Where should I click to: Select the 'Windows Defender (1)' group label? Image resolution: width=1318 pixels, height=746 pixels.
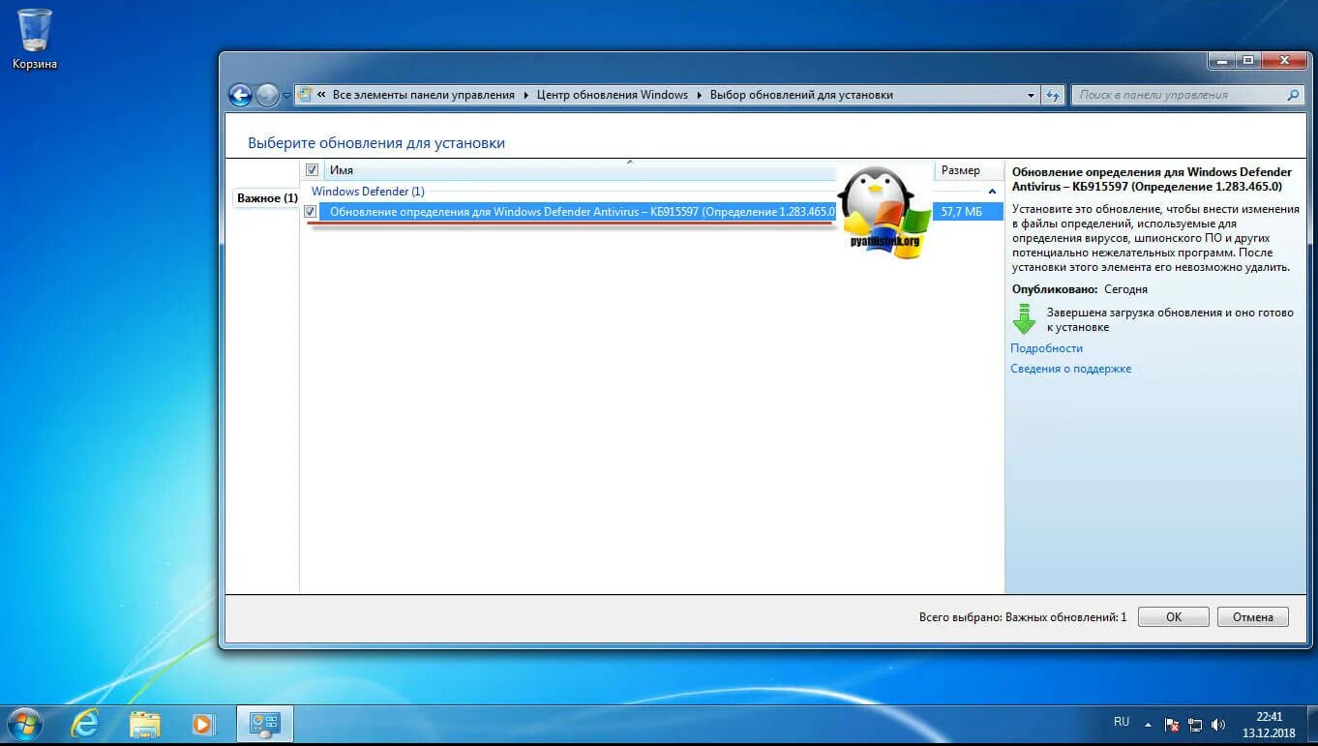click(x=368, y=192)
